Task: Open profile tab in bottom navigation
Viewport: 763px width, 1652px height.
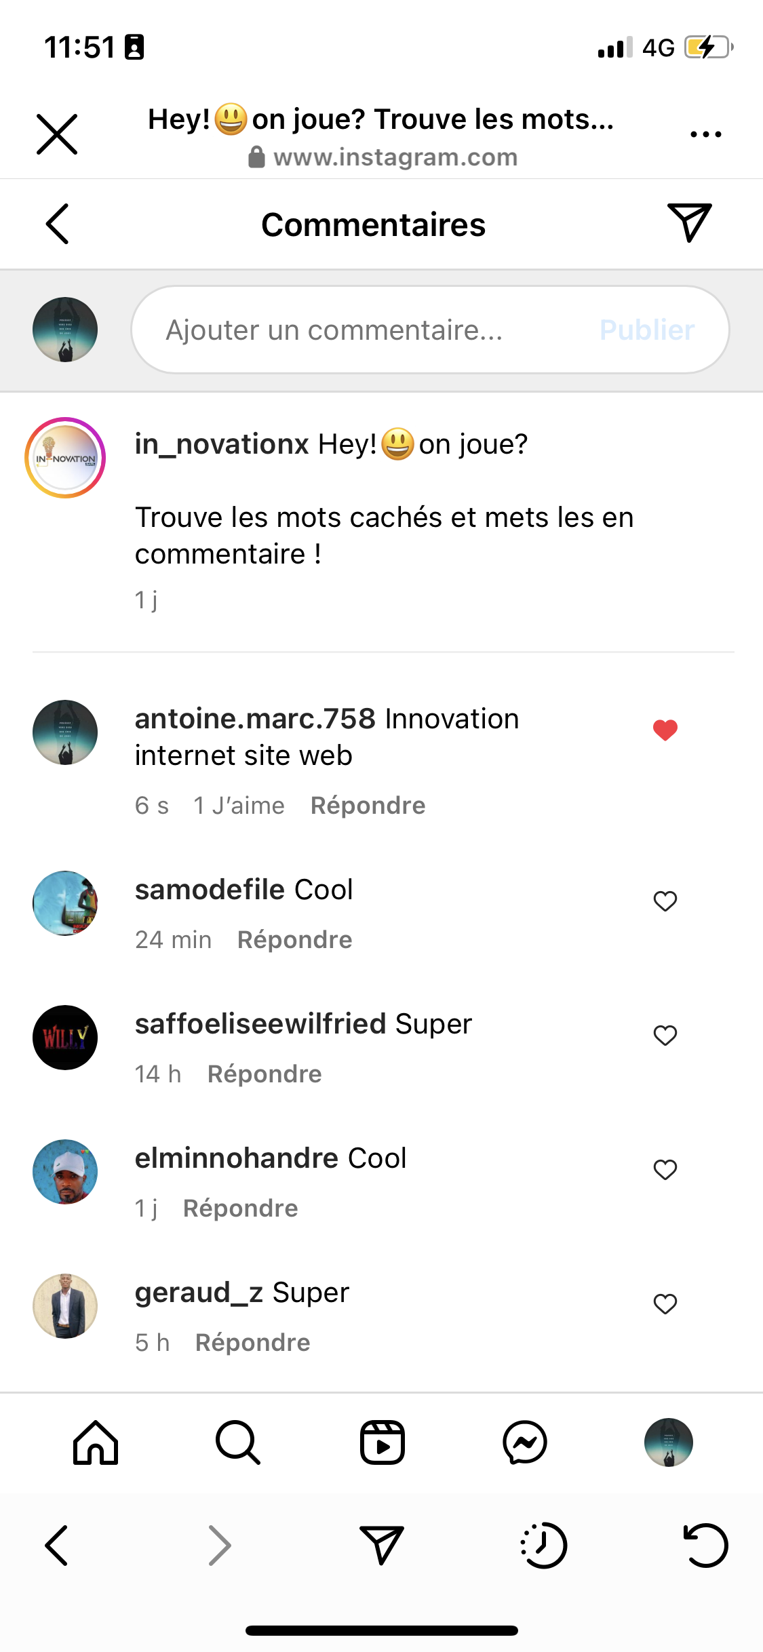Action: [x=669, y=1442]
